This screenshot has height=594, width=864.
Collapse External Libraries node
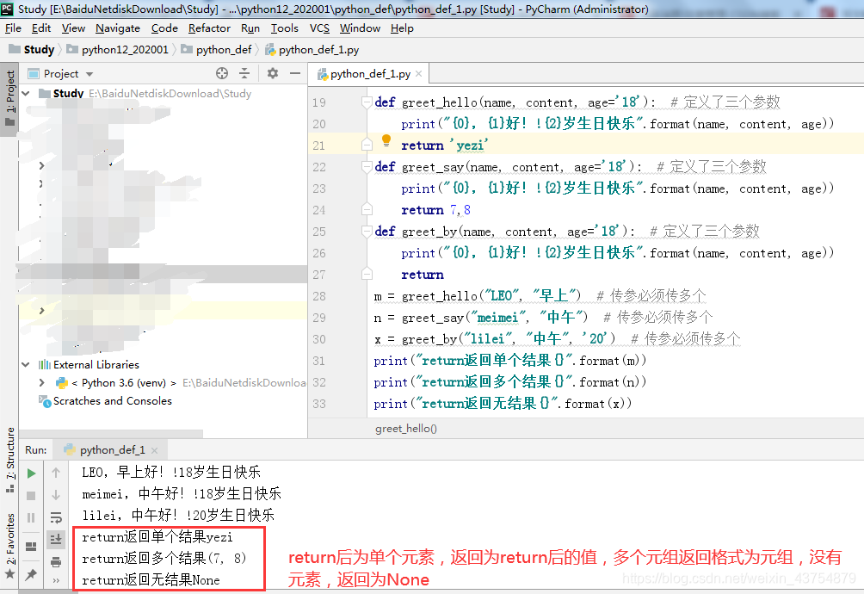pyautogui.click(x=26, y=365)
